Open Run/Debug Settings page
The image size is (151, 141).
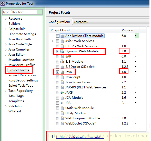[x=23, y=80]
